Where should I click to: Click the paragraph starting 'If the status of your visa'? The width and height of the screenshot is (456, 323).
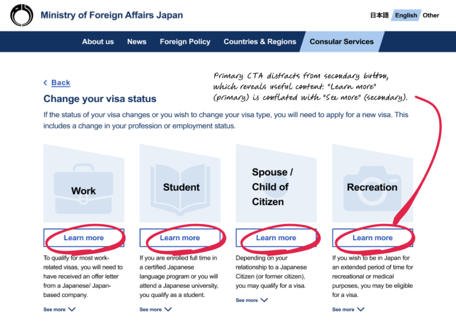coord(226,120)
